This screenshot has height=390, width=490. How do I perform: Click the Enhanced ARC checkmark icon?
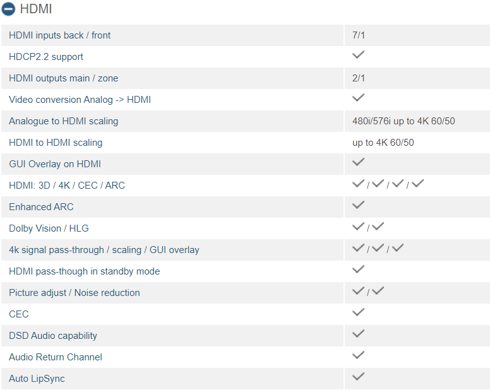coord(358,205)
